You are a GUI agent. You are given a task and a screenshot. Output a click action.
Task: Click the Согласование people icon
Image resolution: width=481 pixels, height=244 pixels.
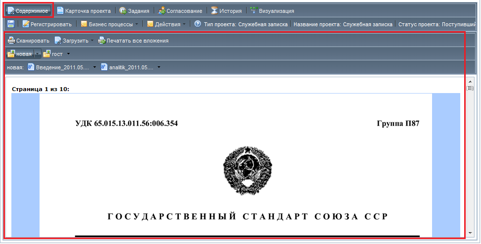pyautogui.click(x=162, y=11)
